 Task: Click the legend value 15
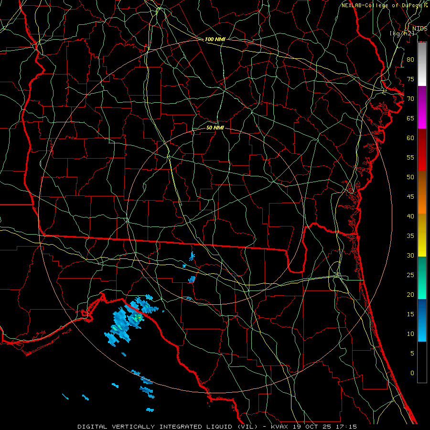(410, 314)
